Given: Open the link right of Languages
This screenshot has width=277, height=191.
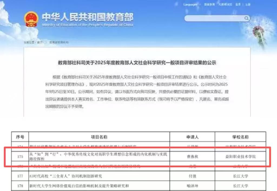Looking at the screenshot, I should coord(209,5).
